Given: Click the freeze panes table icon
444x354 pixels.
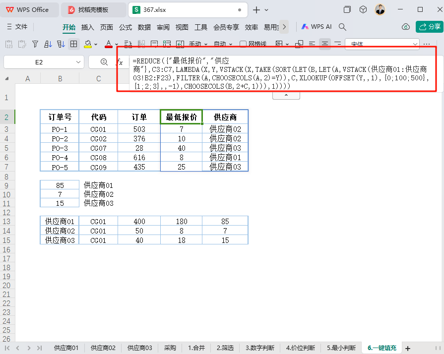Looking at the screenshot, I should pos(279,44).
